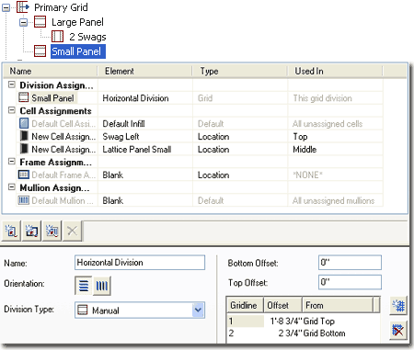
Task: Sort by the Element column header
Action: pos(145,71)
